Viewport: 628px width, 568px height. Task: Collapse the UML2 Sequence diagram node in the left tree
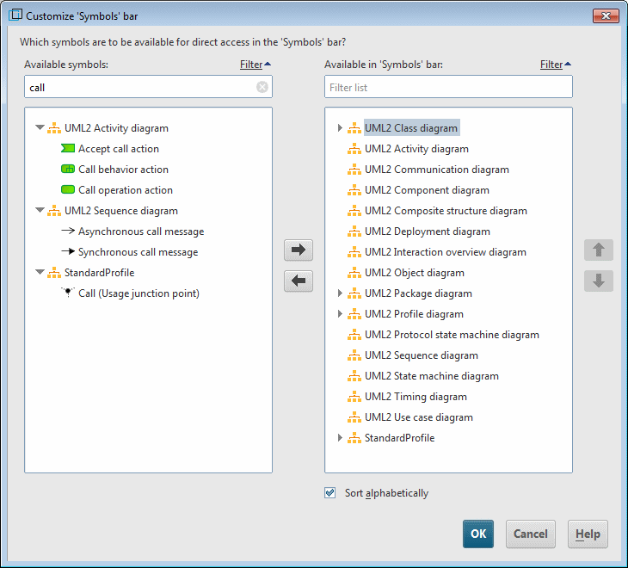40,210
